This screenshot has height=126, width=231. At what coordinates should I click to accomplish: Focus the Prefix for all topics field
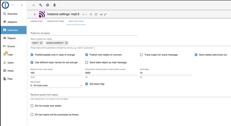84,33
